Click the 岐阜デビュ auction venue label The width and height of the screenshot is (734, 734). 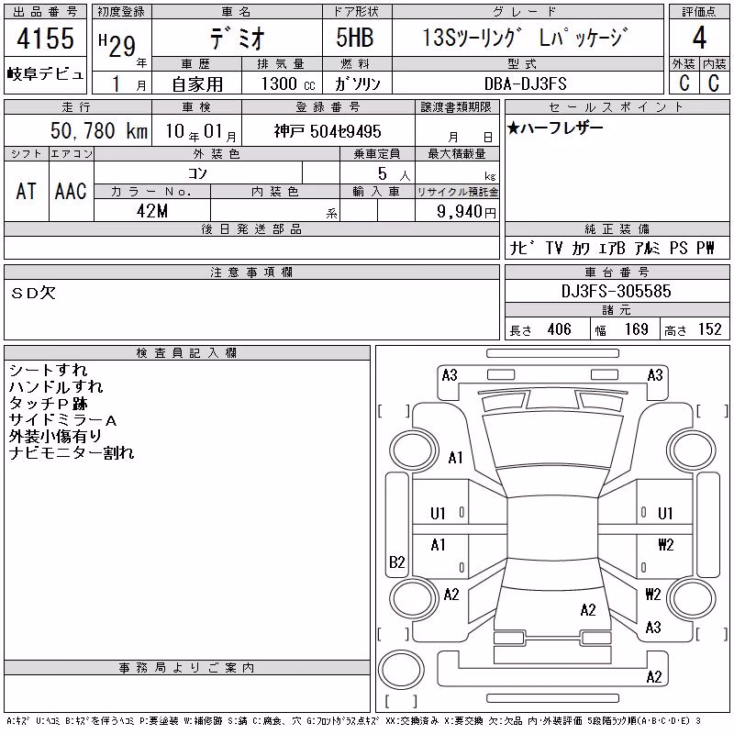click(45, 74)
